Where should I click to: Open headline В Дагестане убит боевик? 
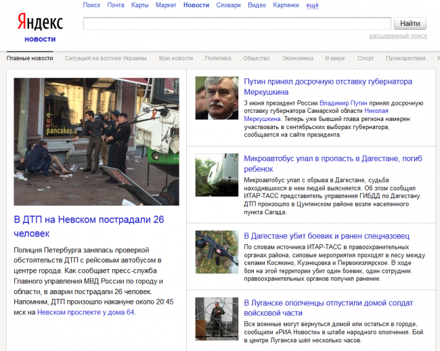pos(327,236)
